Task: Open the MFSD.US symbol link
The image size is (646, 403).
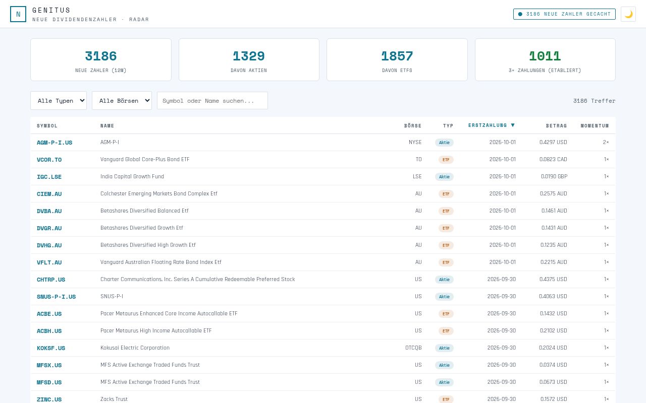Action: [49, 382]
